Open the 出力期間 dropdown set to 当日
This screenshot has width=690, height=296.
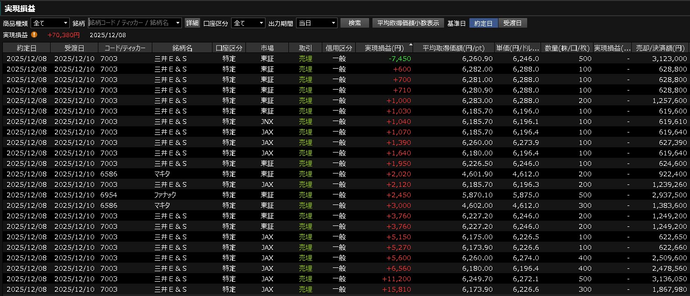click(x=317, y=23)
